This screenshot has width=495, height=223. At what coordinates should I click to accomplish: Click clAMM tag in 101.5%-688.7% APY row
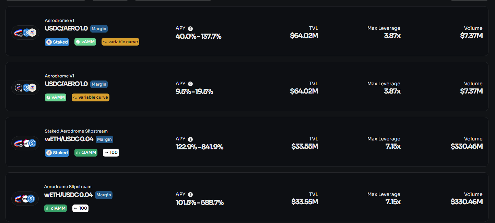tap(56, 208)
